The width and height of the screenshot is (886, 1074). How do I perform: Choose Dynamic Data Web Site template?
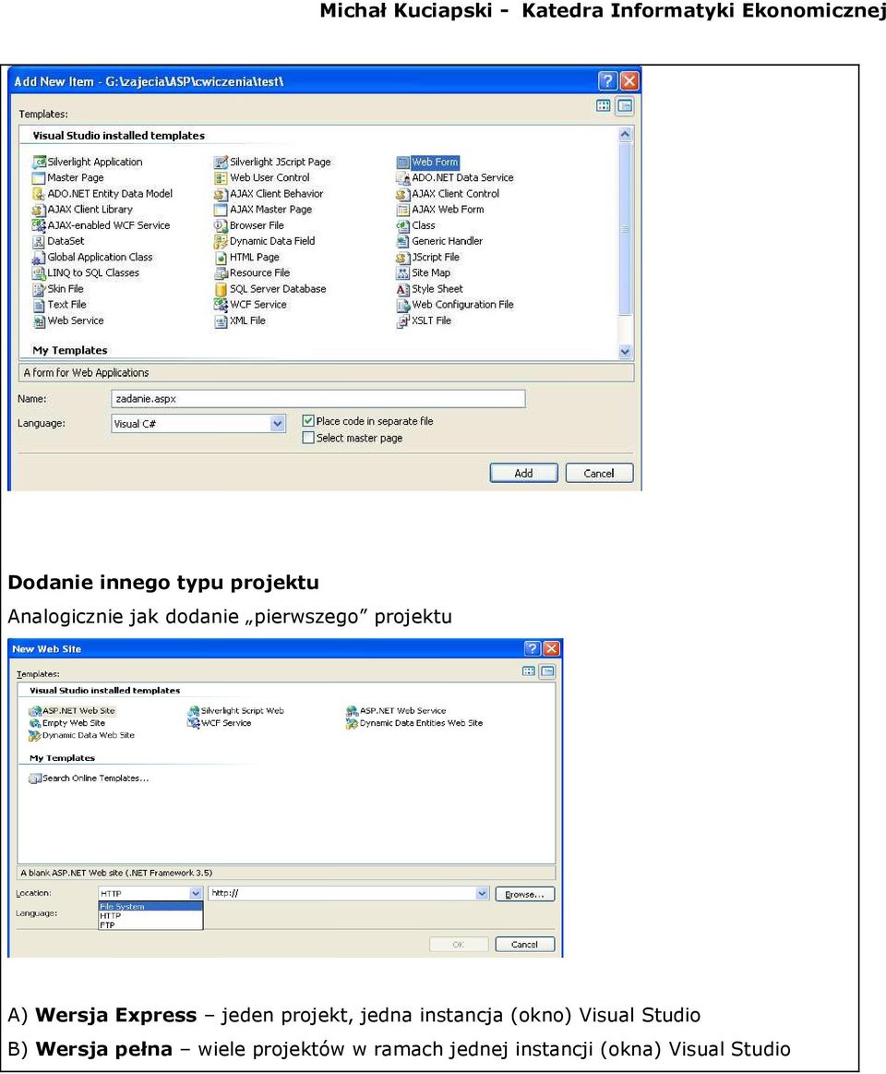(81, 735)
